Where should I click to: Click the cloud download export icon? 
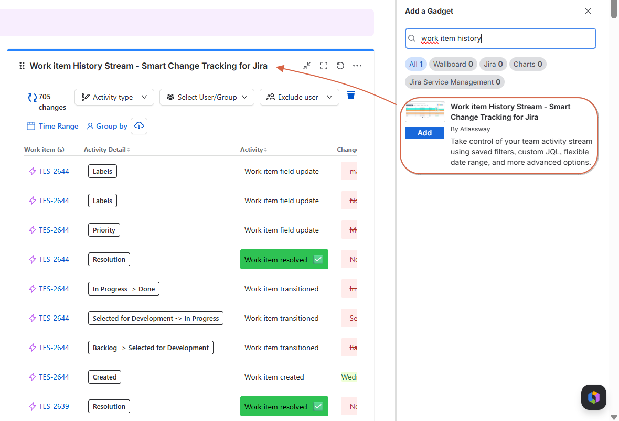tap(139, 126)
